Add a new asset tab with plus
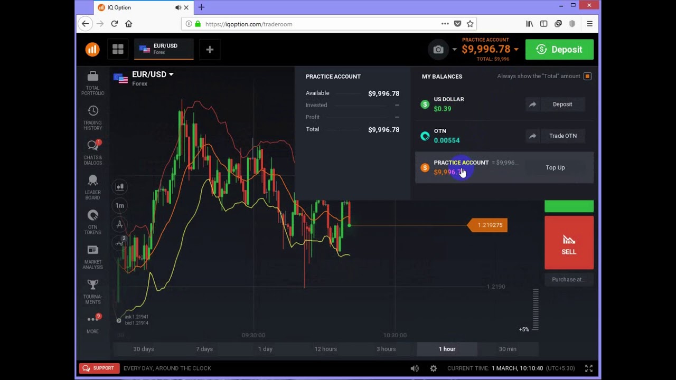 click(210, 50)
